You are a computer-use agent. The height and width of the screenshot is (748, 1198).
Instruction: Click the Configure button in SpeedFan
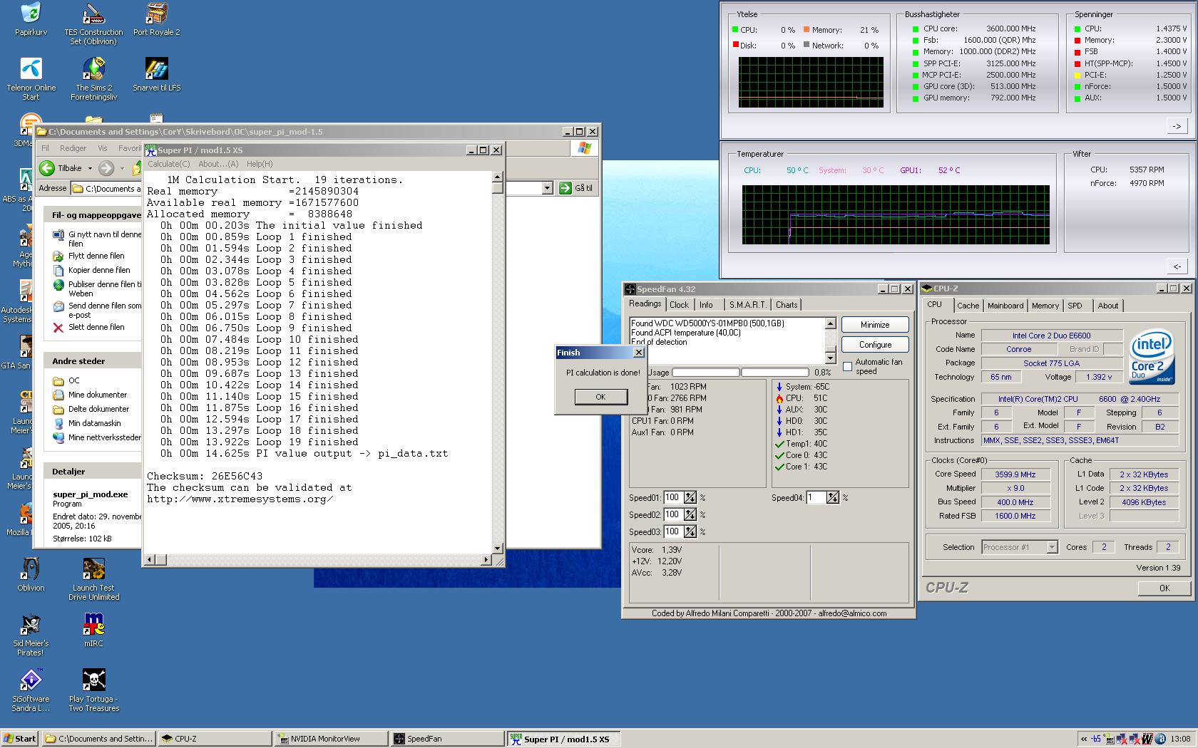coord(875,345)
